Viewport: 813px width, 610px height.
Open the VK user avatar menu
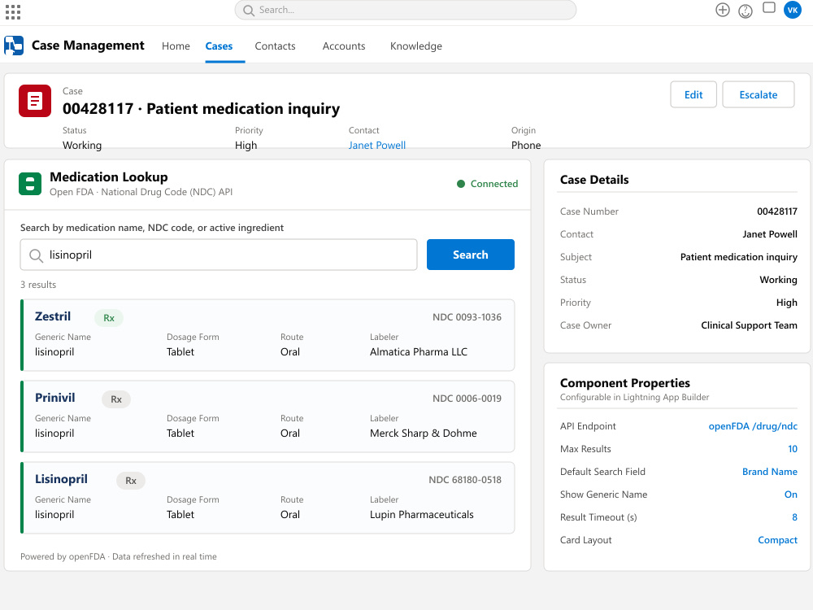(792, 10)
